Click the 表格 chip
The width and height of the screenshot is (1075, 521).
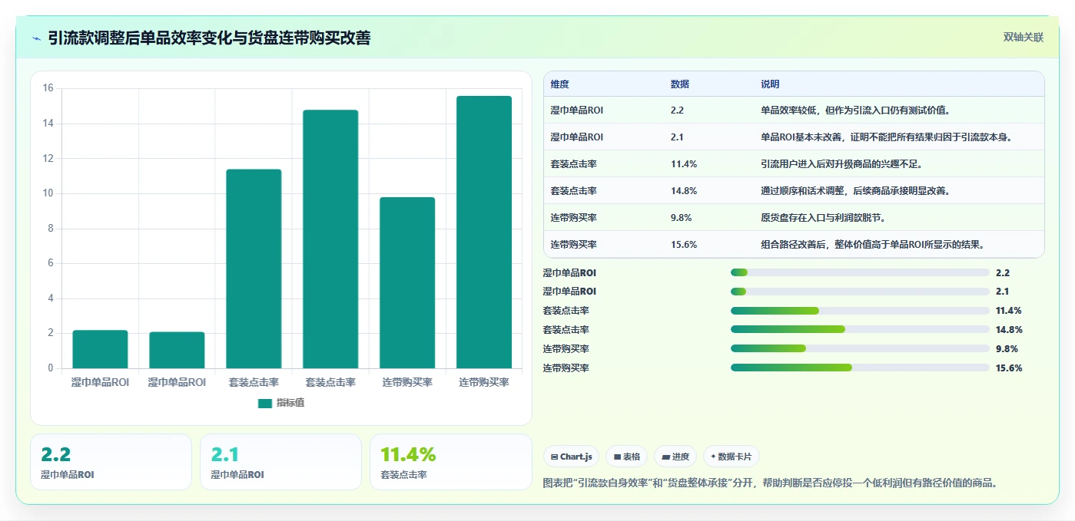(x=627, y=457)
